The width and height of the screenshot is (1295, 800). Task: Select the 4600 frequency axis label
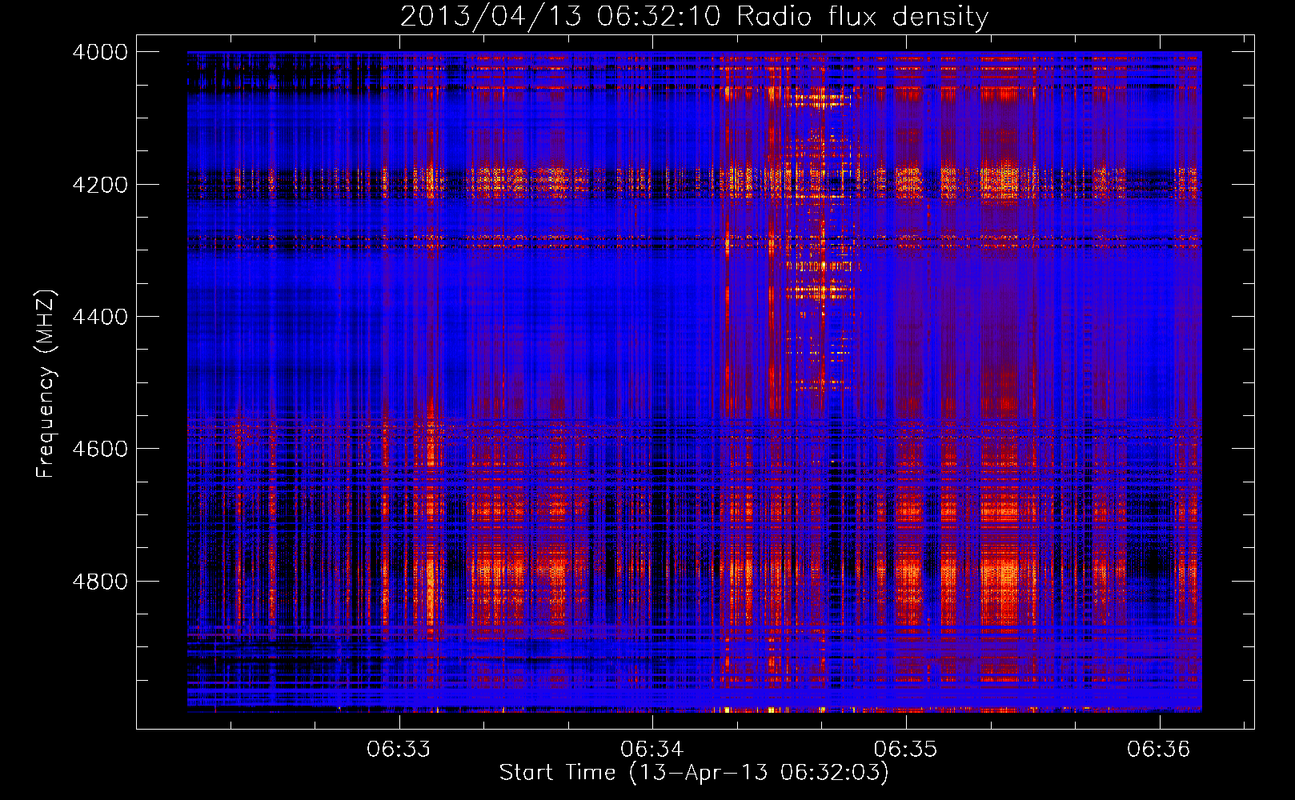[100, 449]
